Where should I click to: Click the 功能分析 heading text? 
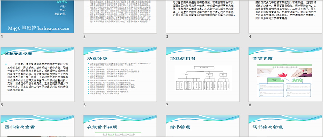pyautogui.click(x=97, y=59)
